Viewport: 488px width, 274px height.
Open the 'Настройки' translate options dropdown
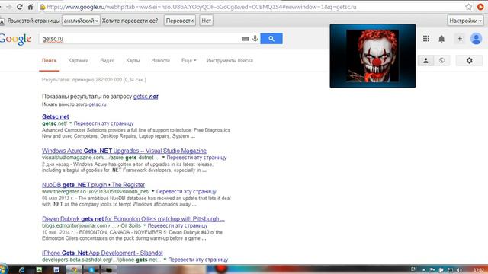(x=466, y=21)
